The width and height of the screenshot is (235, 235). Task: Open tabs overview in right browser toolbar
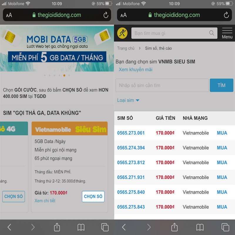[x=225, y=227]
